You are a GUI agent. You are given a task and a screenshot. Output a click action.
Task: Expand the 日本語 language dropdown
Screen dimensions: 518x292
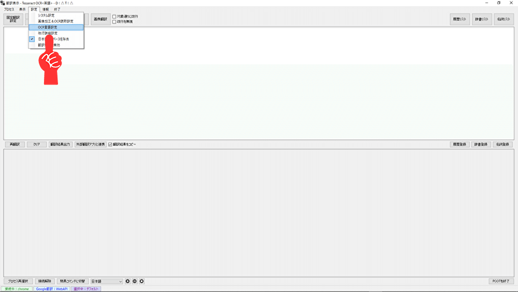pos(107,281)
